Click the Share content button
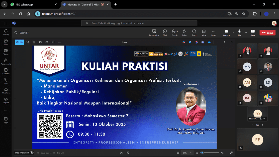 [x=253, y=32]
